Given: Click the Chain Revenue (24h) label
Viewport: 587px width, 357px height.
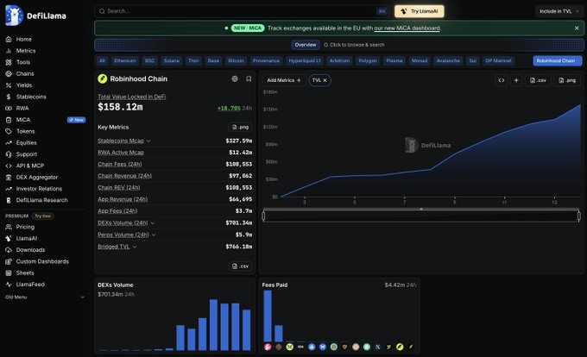Looking at the screenshot, I should point(124,176).
